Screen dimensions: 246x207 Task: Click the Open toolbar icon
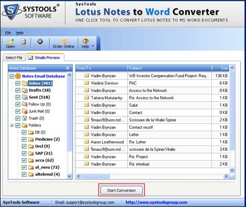pyautogui.click(x=11, y=43)
